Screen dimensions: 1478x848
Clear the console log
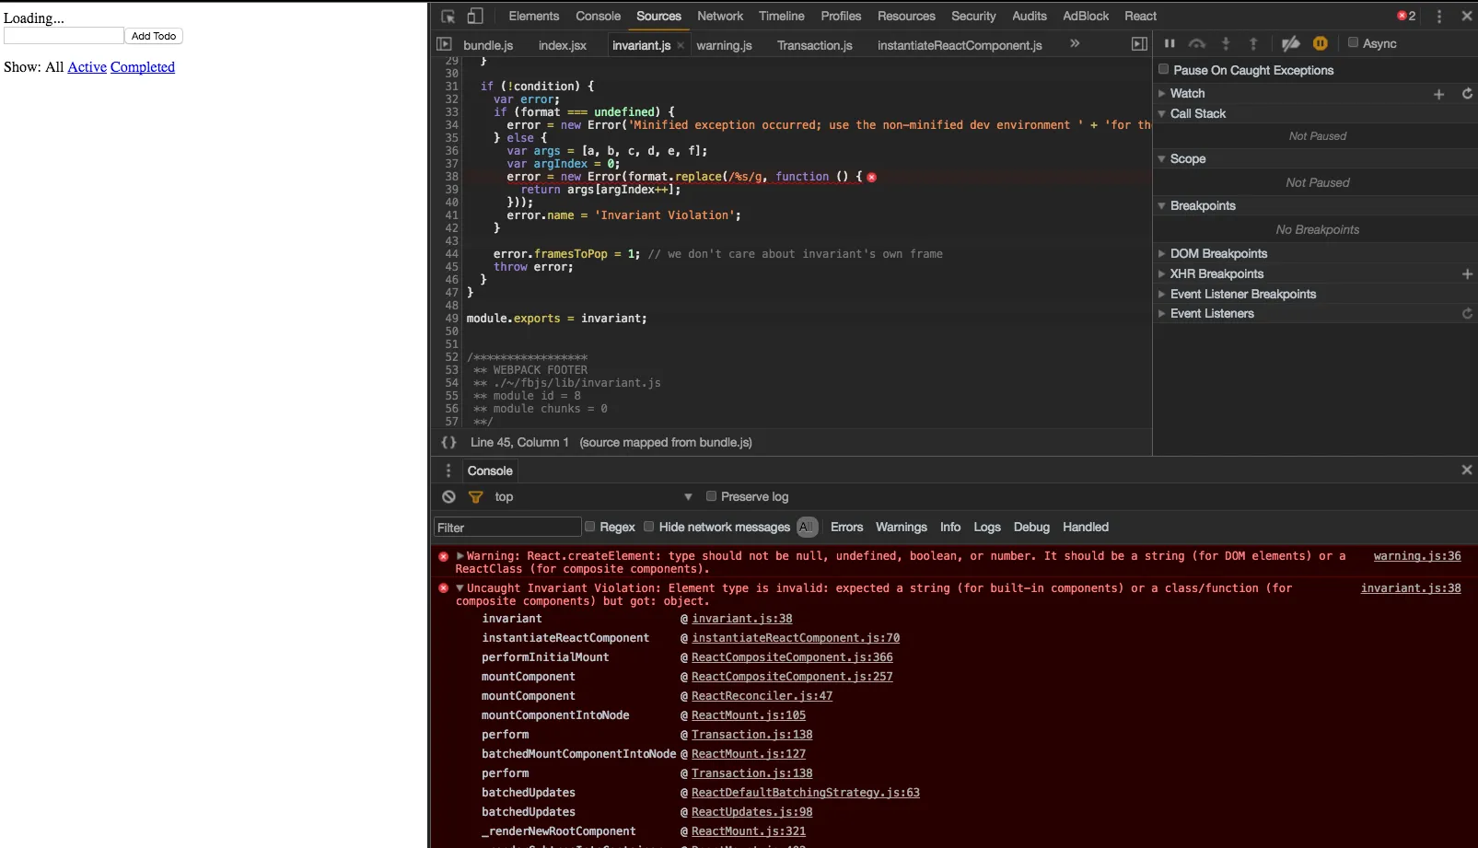(x=448, y=496)
